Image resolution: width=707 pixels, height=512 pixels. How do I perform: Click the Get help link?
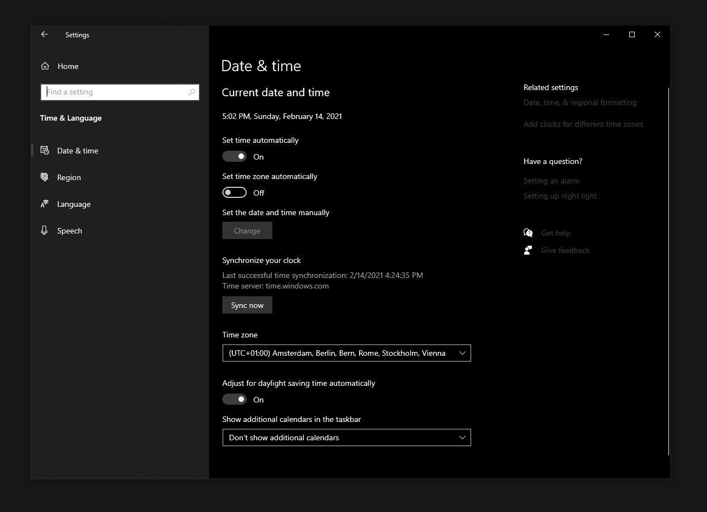coord(556,233)
